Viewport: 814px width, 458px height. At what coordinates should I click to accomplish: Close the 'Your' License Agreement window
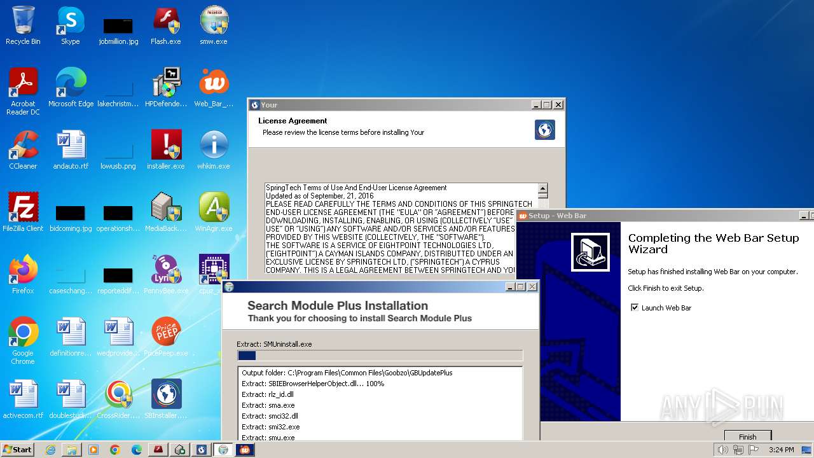click(558, 105)
